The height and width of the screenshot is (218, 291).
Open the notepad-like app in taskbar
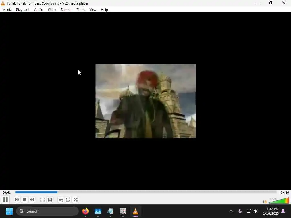point(111,211)
